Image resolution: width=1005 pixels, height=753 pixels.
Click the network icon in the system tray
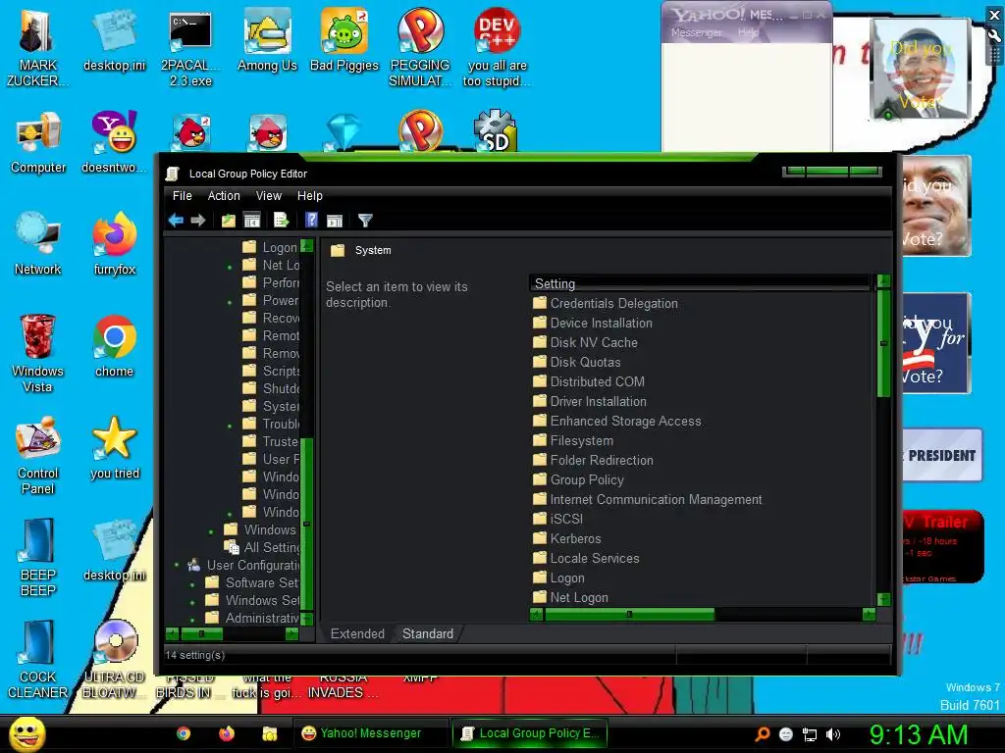click(810, 734)
